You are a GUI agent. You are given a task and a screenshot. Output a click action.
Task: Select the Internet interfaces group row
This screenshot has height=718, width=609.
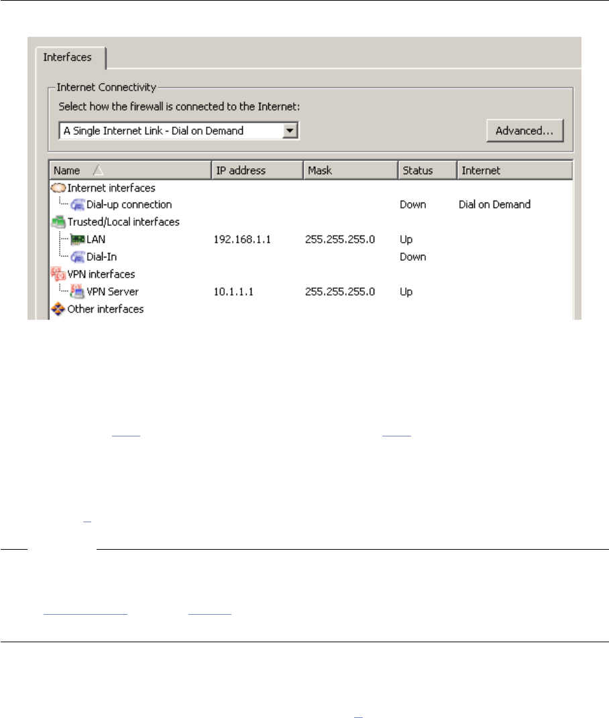point(311,188)
